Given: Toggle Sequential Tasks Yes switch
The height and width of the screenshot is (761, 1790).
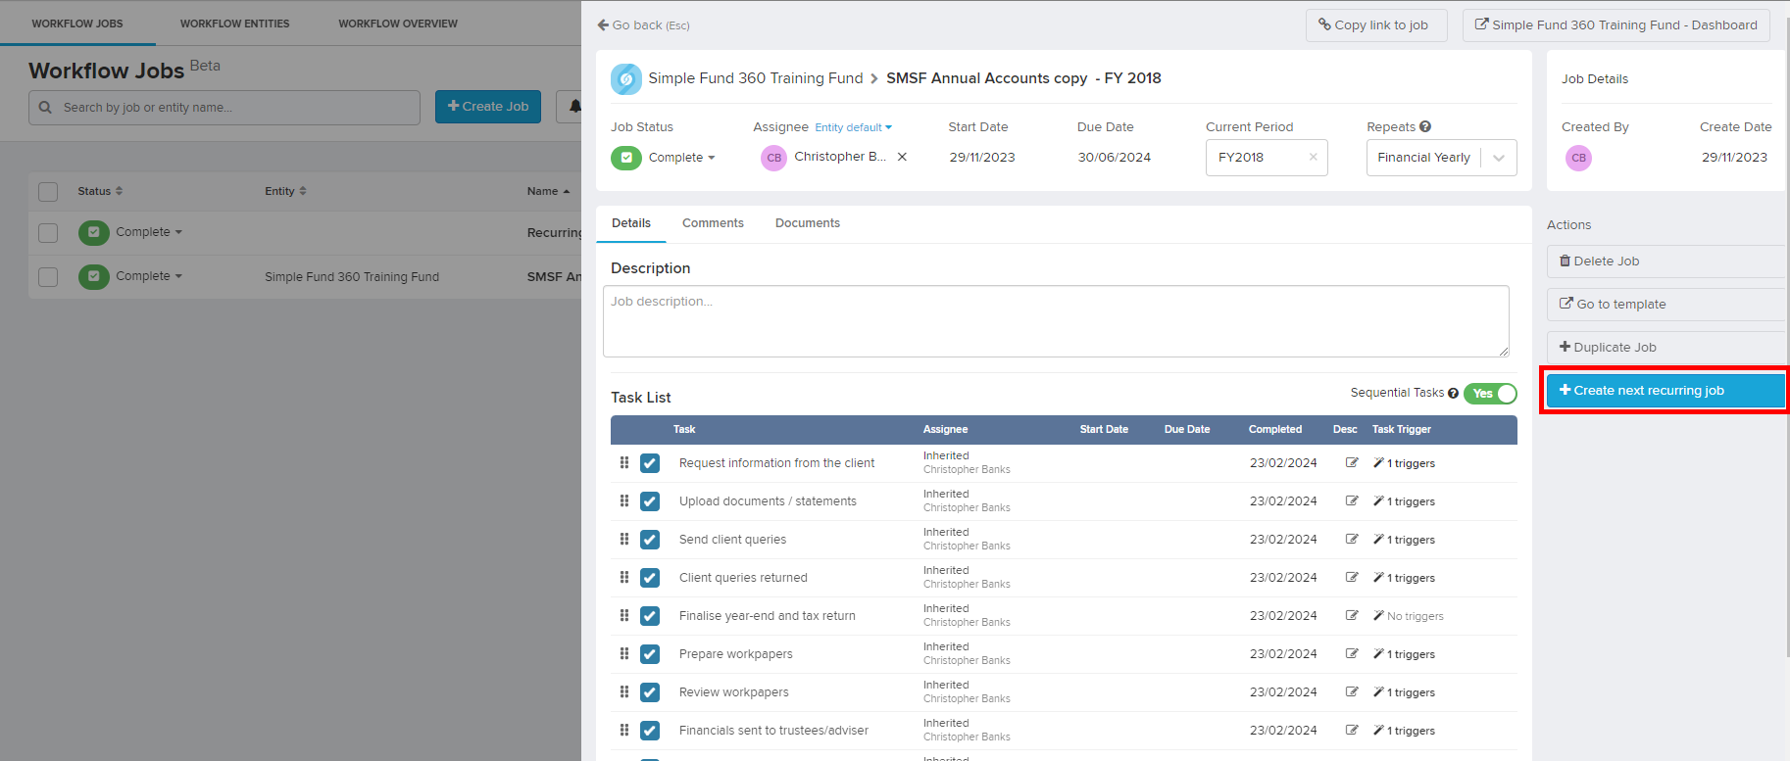Looking at the screenshot, I should 1490,394.
